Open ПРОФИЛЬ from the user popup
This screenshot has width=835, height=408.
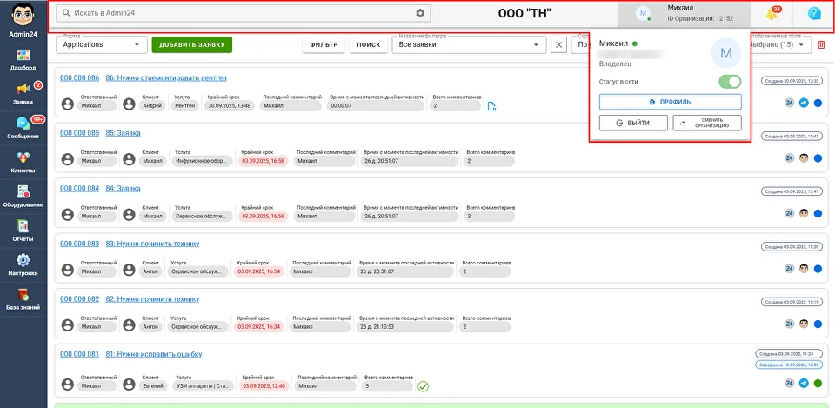pyautogui.click(x=670, y=102)
